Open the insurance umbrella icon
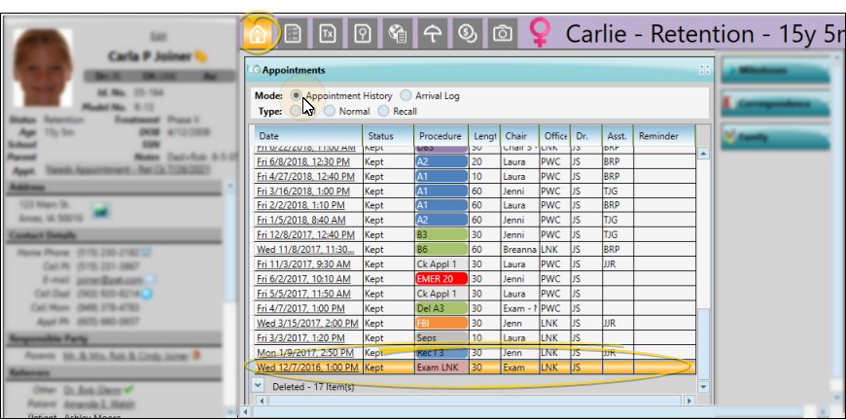846x420 pixels. (433, 33)
